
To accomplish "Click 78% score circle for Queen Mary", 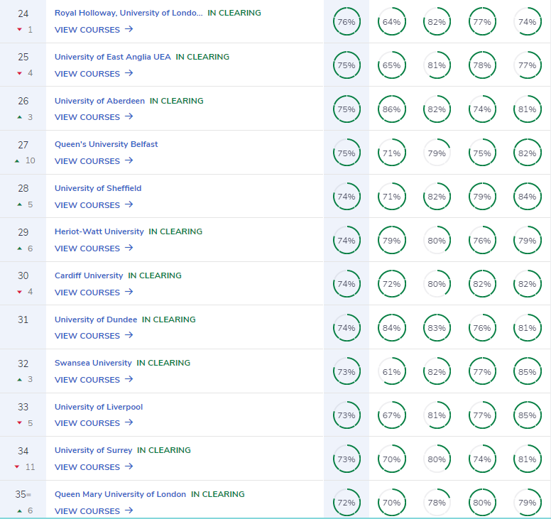I will point(437,503).
